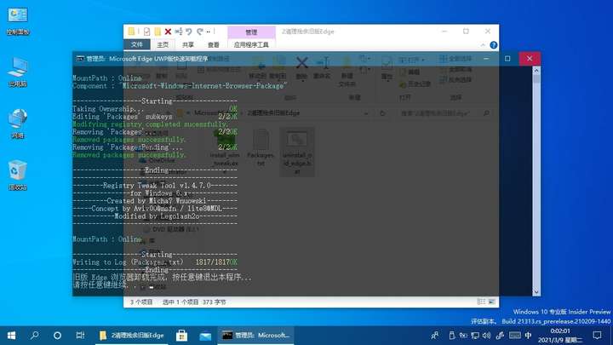Open the Customize Quick Access Toolbar dropdown

coord(209,32)
